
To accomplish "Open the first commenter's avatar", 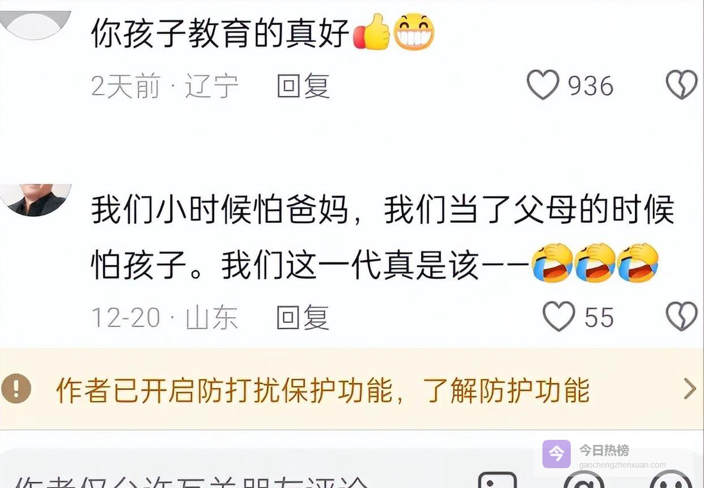I will tap(35, 24).
